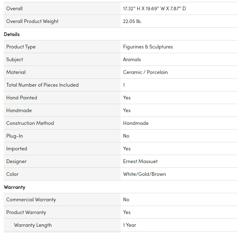Select the Subject row label

click(15, 60)
